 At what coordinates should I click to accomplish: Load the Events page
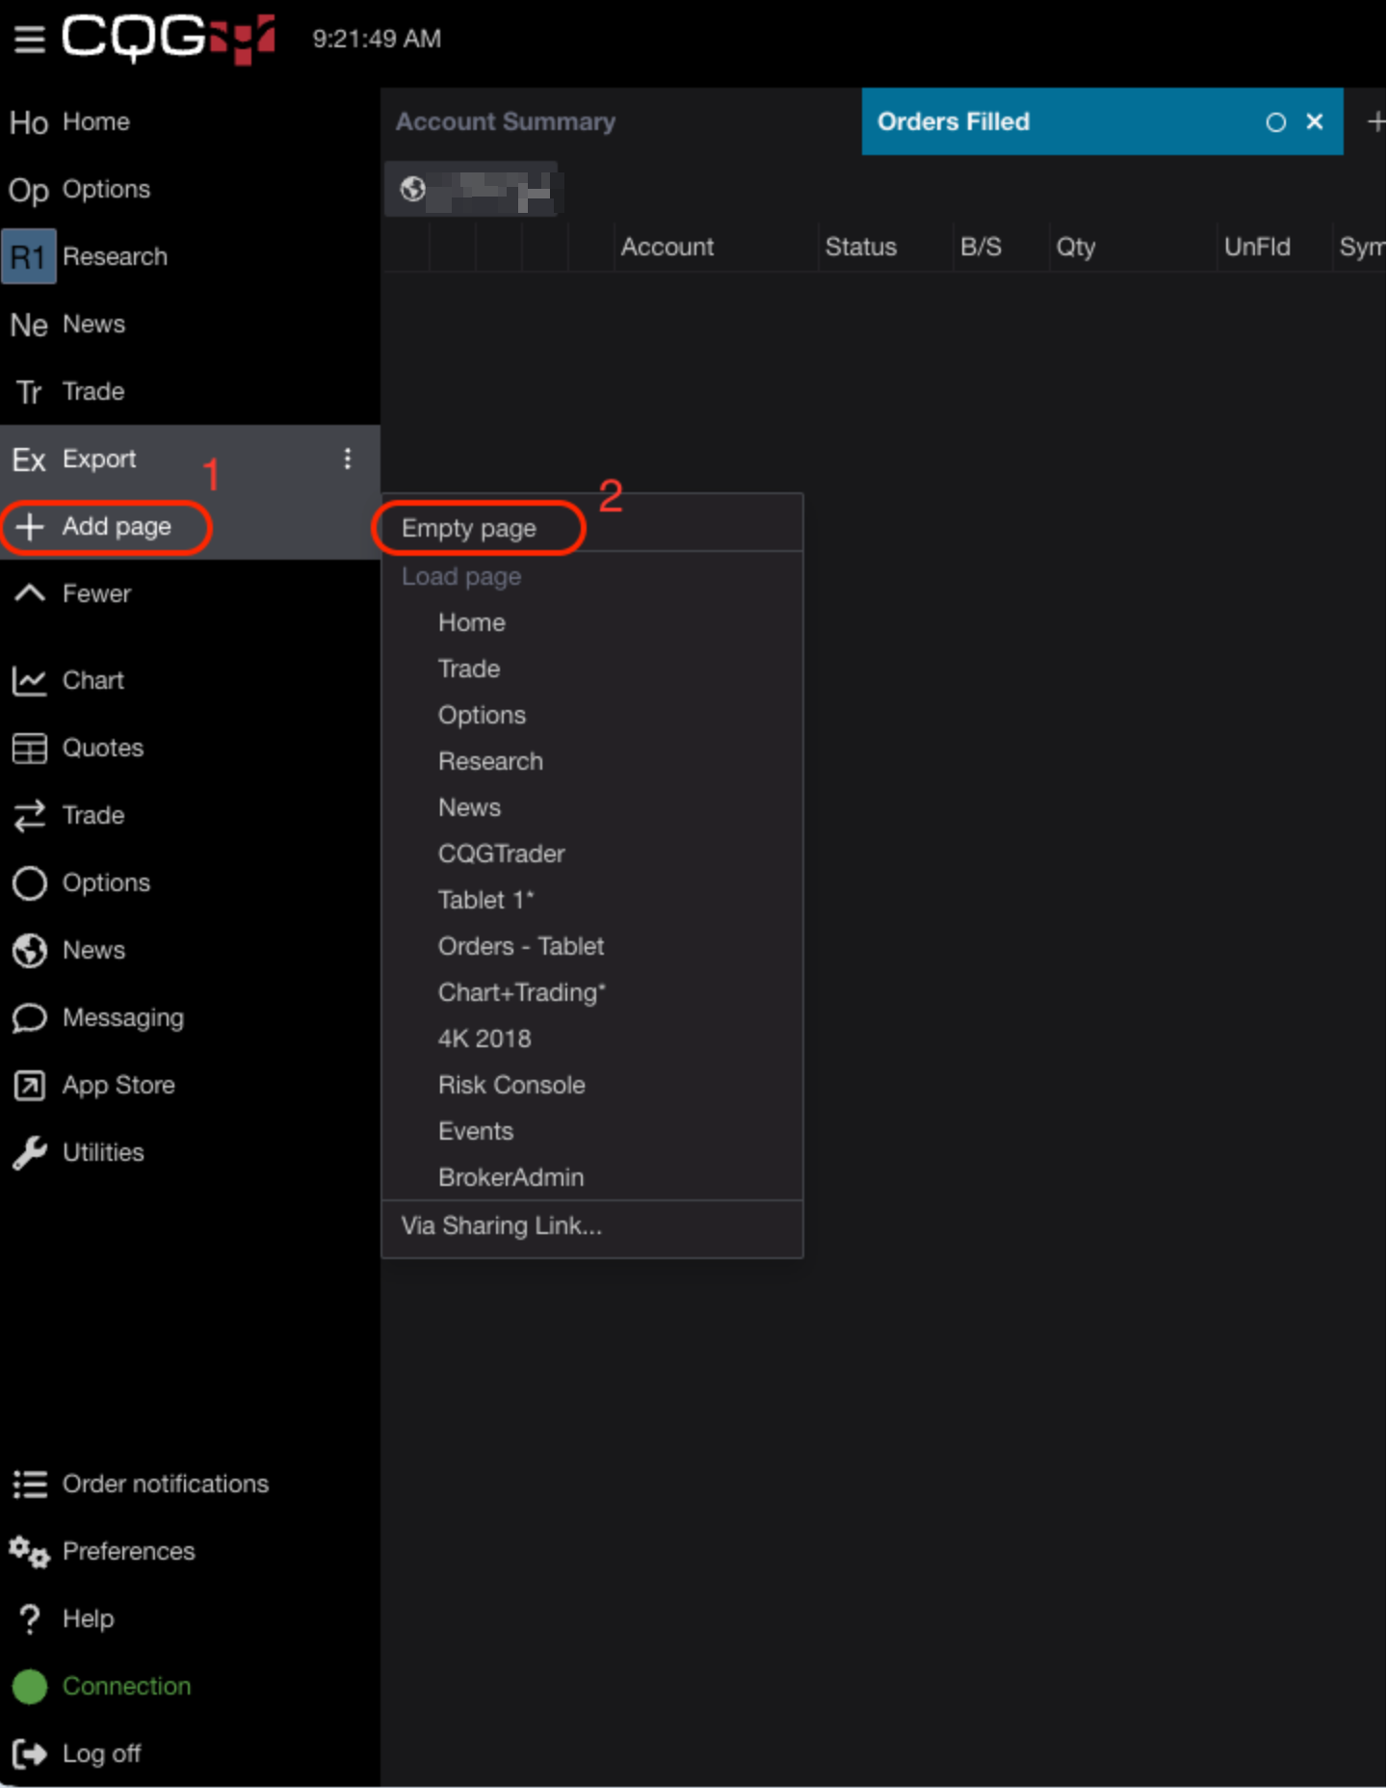[x=476, y=1132]
